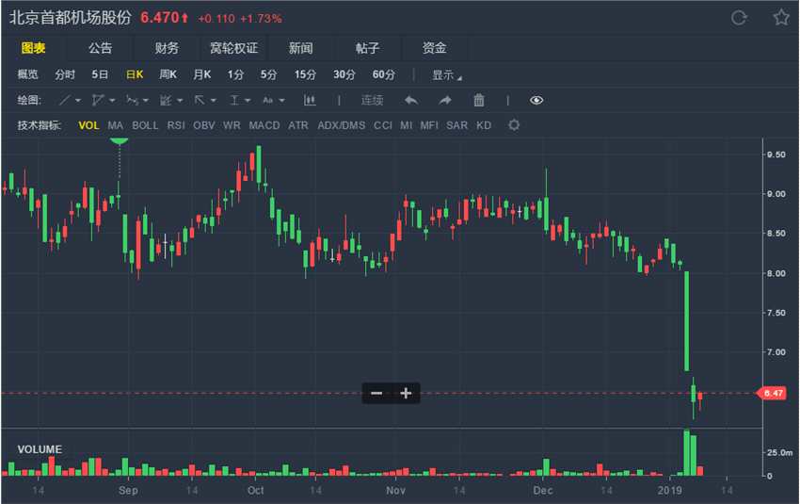Switch to 日K daily candlestick
This screenshot has width=800, height=504.
[135, 74]
